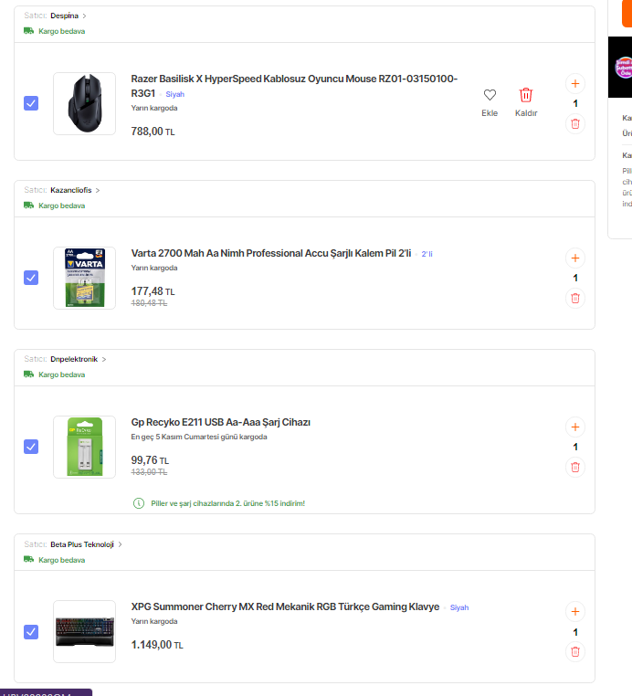632x696 pixels.
Task: Increase quantity of Gp Recyko charger
Action: pos(575,427)
